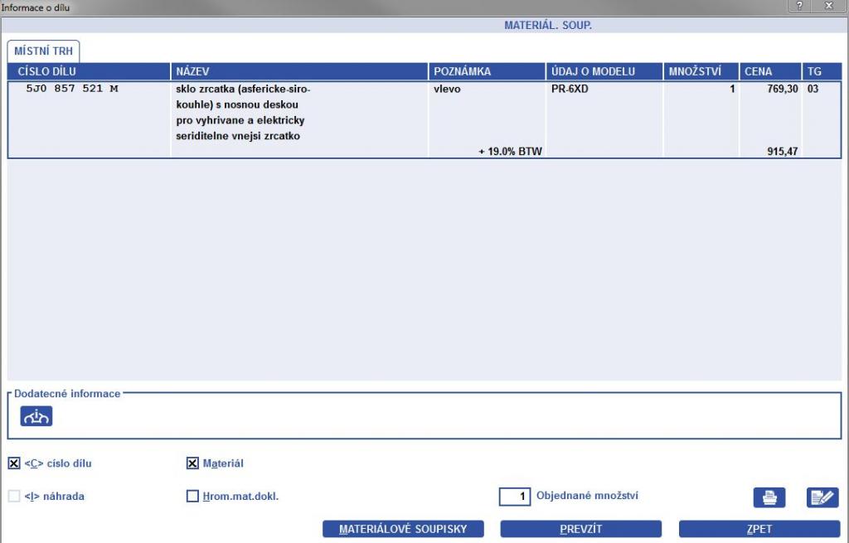849x543 pixels.
Task: Select the MÍSTNÍ TRH tab
Action: [43, 51]
